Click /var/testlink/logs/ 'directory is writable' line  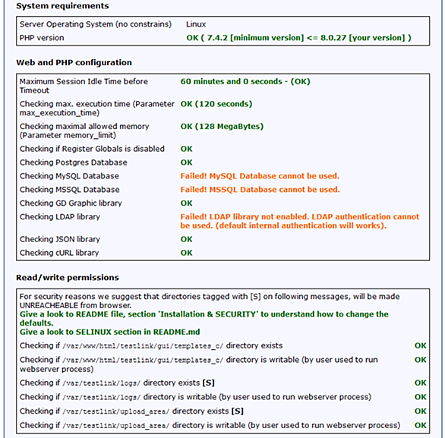click(x=195, y=397)
